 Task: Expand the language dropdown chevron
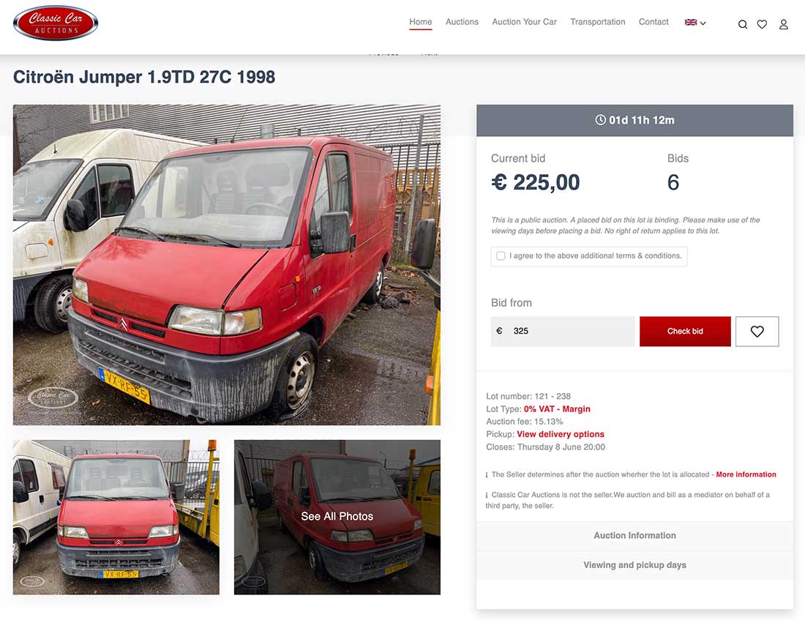703,23
